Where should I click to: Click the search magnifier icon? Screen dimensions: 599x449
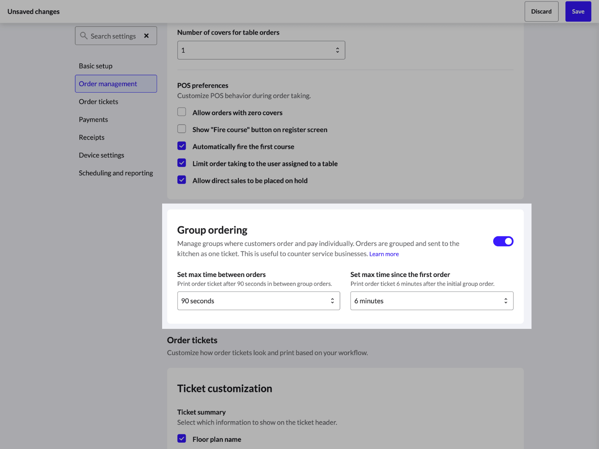[x=83, y=36]
